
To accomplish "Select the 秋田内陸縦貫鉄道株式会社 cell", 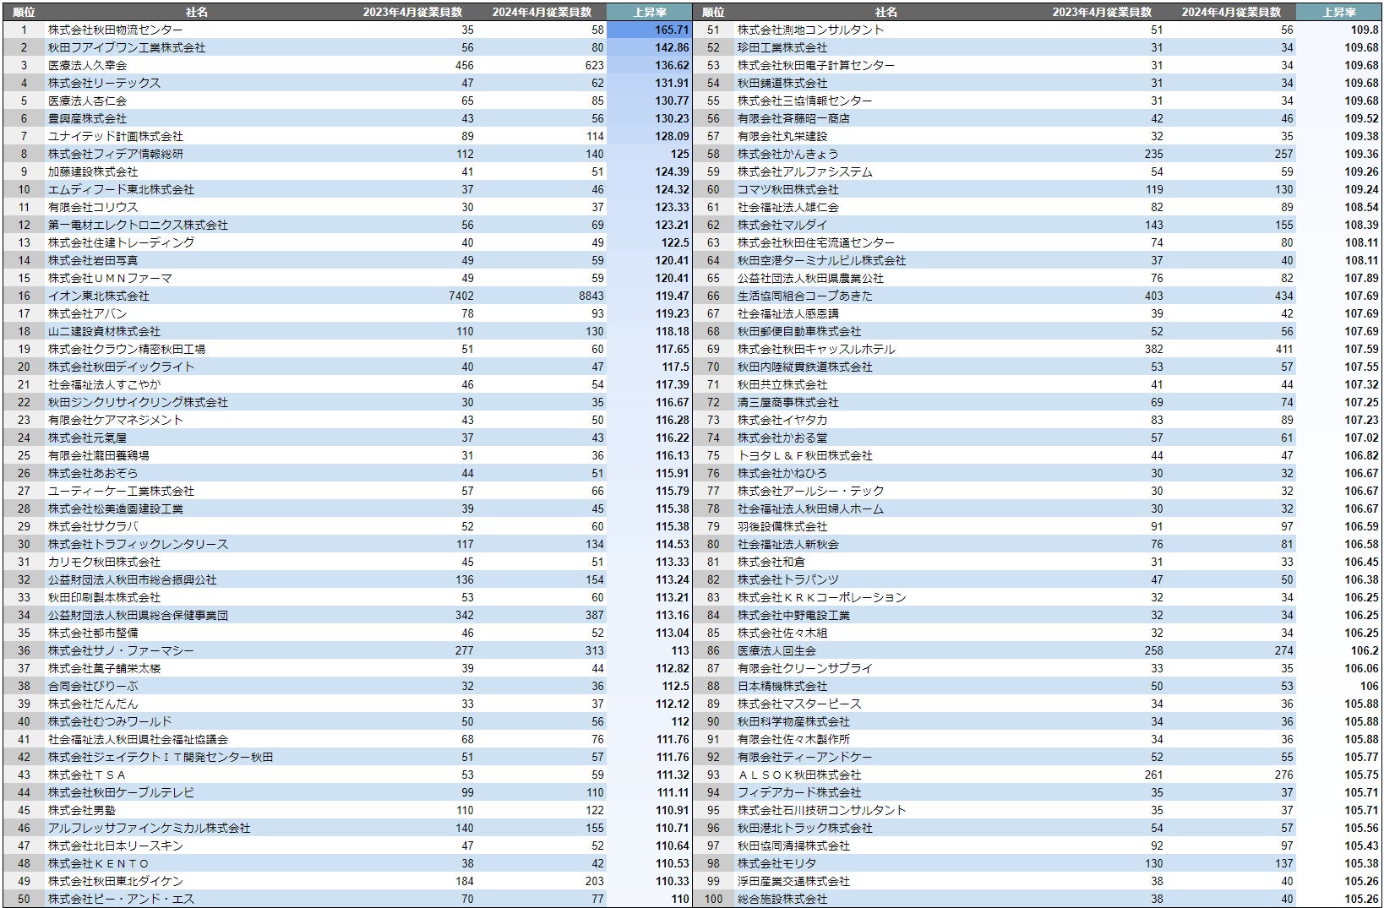I will [x=805, y=367].
